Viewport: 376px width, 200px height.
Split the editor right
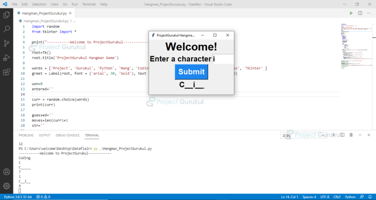[x=360, y=13]
